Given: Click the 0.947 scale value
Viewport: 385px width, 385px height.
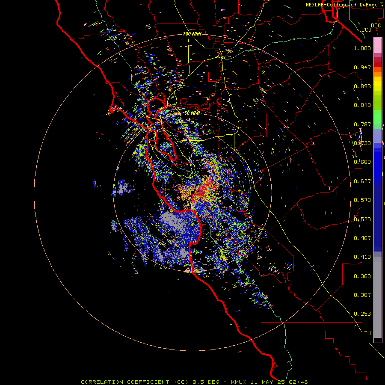Looking at the screenshot, I should tap(362, 67).
